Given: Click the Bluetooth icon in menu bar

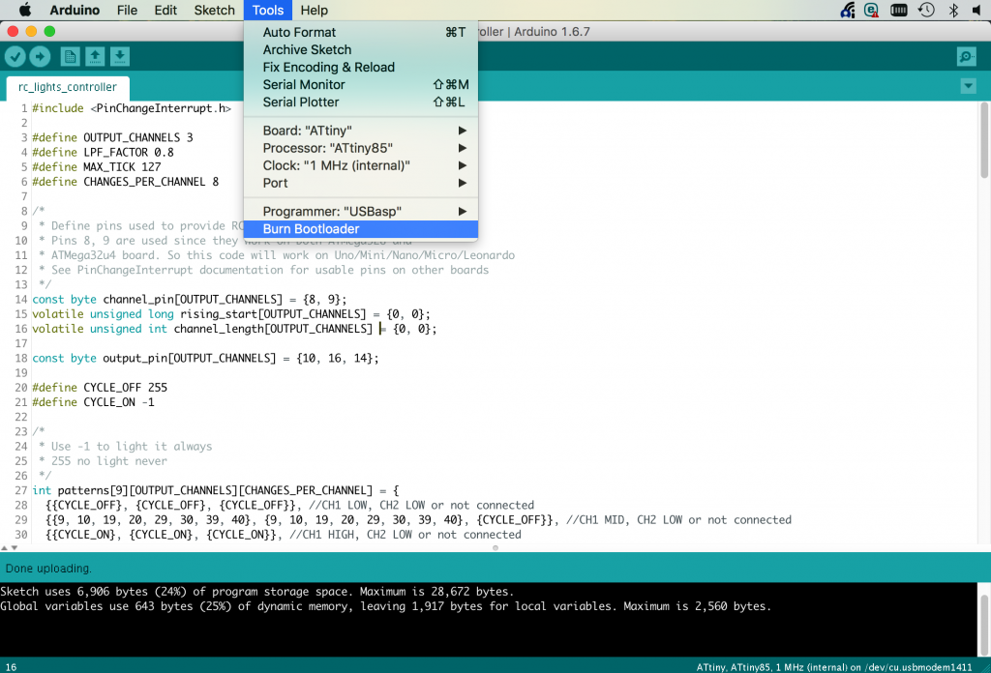Looking at the screenshot, I should (x=952, y=11).
